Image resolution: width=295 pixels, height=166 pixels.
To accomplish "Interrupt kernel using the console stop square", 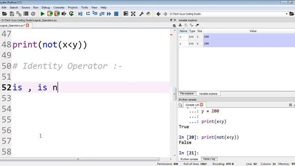I will [x=290, y=105].
